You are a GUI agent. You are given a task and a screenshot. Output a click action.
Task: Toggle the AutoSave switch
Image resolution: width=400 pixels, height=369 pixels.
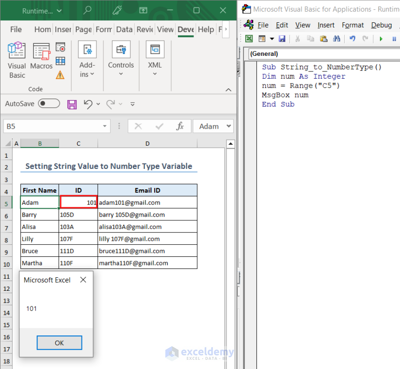[x=49, y=103]
